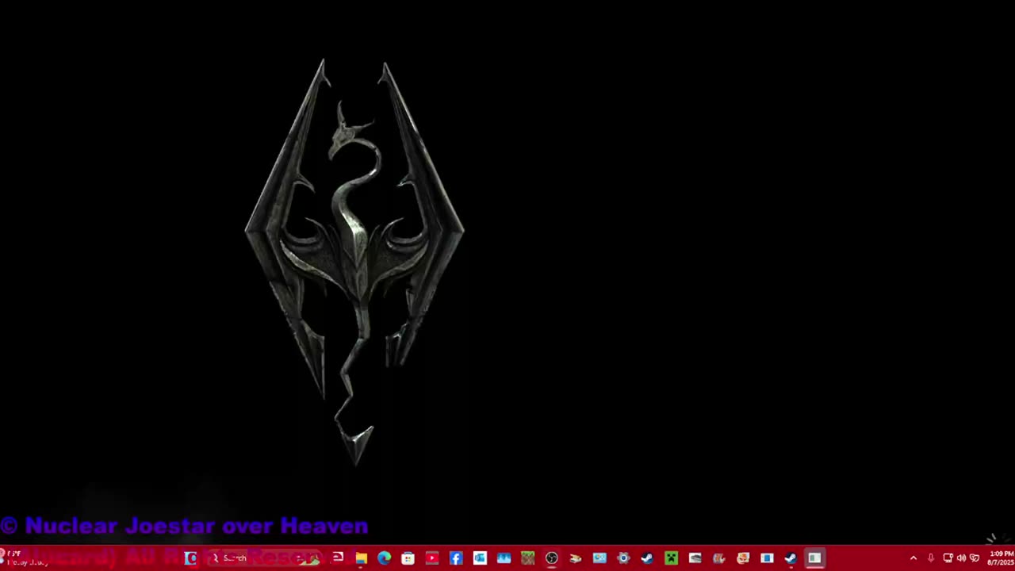Launch the Minecraft grass block icon
Screen dimensions: 1015x571
(x=527, y=558)
